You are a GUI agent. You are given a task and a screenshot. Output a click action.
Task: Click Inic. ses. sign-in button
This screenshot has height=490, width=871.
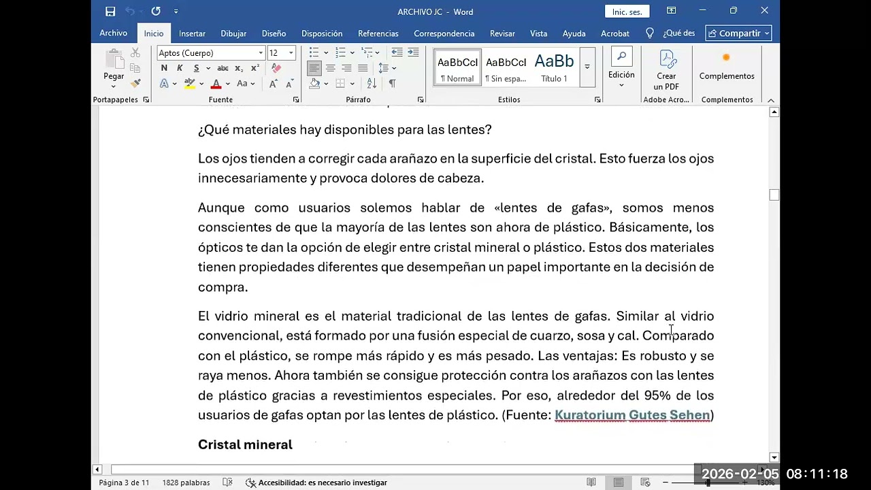tap(627, 12)
